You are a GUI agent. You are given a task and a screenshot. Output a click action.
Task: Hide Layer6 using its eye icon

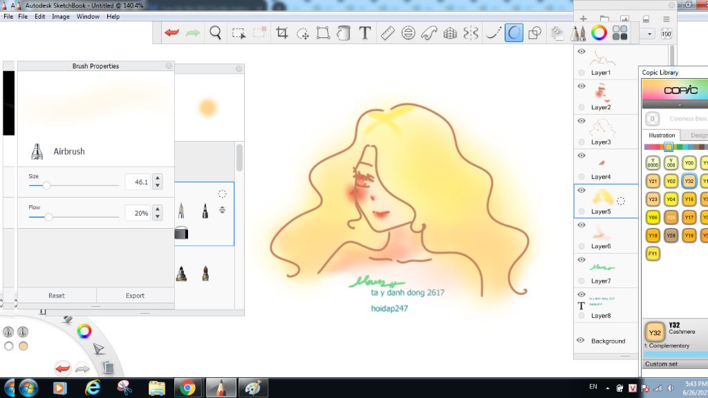(x=581, y=225)
